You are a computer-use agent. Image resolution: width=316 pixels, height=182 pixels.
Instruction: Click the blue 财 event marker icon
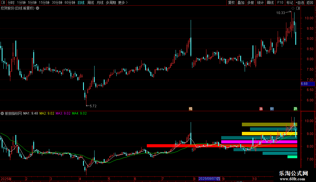point(272,109)
